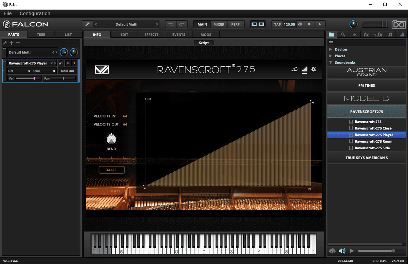This screenshot has height=264, width=408.
Task: Start playback with the play button
Action: pos(320,24)
